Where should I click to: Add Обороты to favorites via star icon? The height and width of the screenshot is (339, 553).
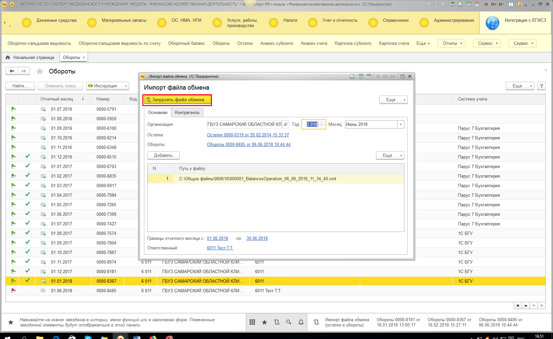coord(40,71)
